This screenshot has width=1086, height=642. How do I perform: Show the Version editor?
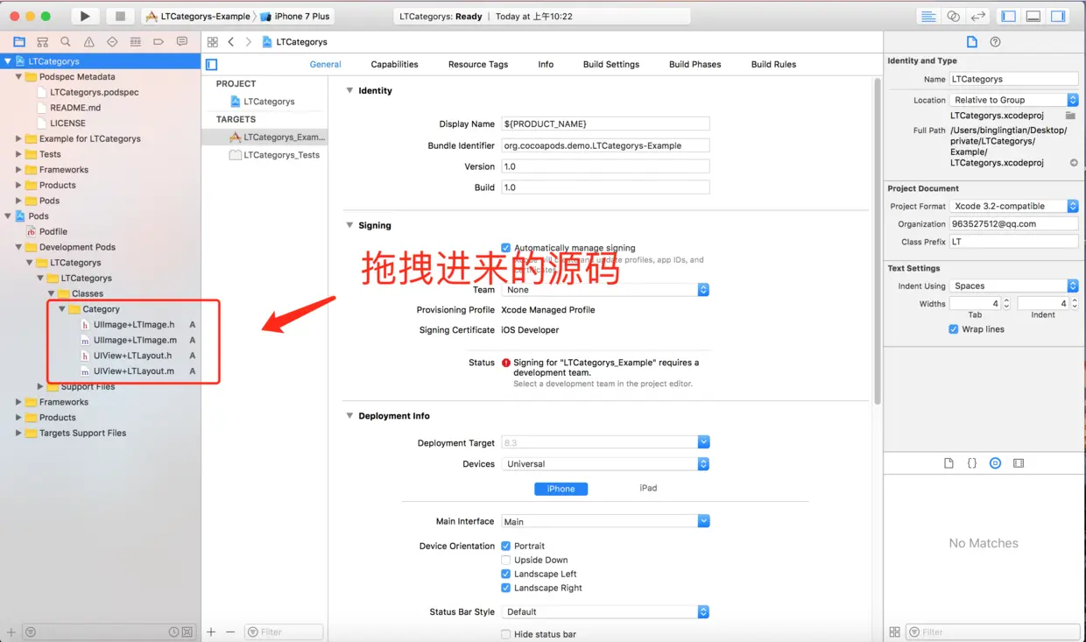(x=978, y=16)
